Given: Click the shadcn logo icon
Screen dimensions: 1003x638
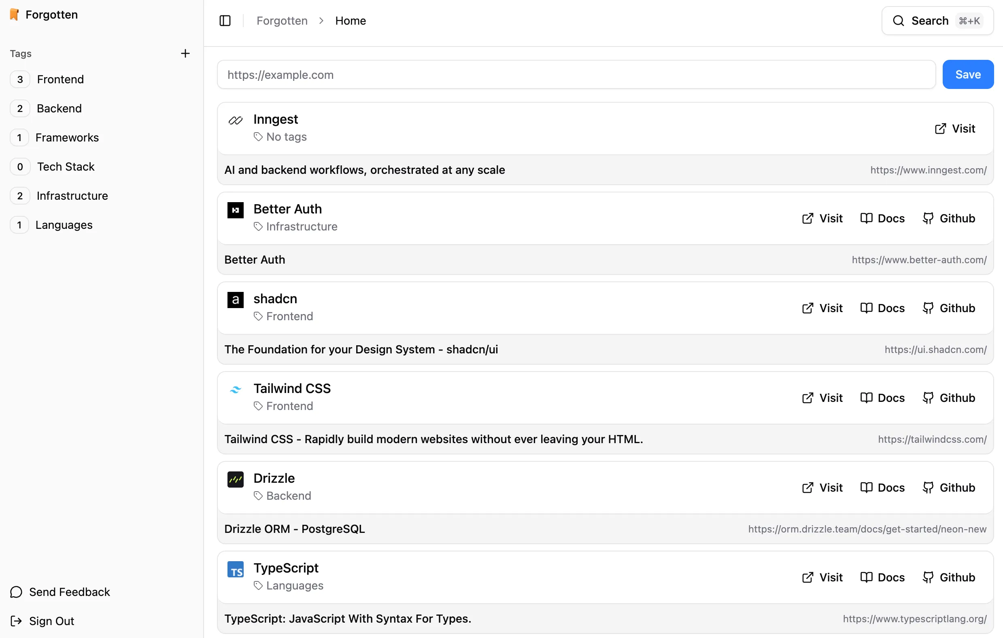Looking at the screenshot, I should point(235,300).
